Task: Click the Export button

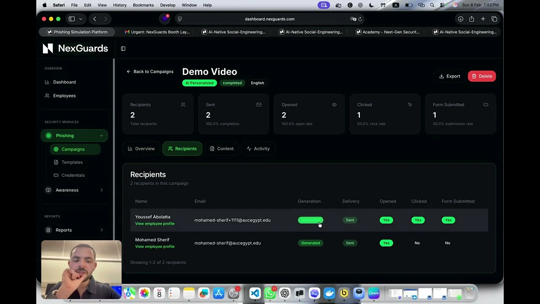Action: point(449,76)
